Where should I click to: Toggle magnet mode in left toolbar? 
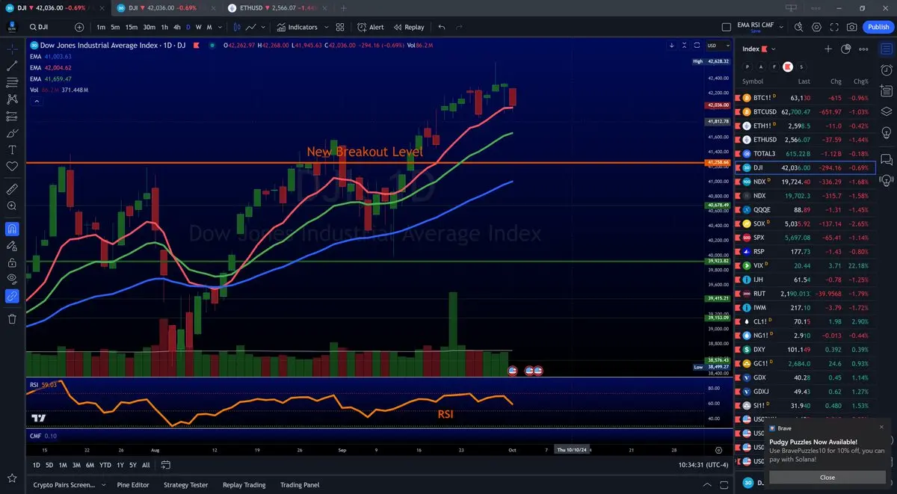tap(12, 228)
